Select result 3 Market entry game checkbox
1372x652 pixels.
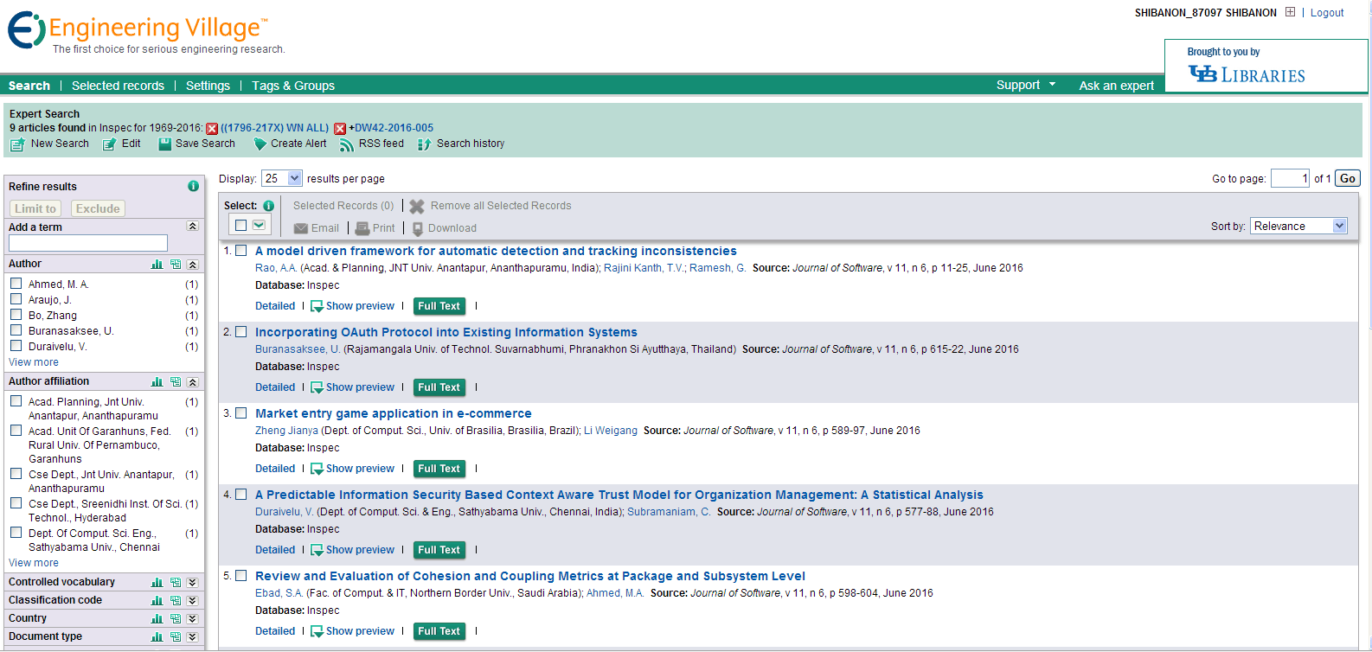click(241, 413)
